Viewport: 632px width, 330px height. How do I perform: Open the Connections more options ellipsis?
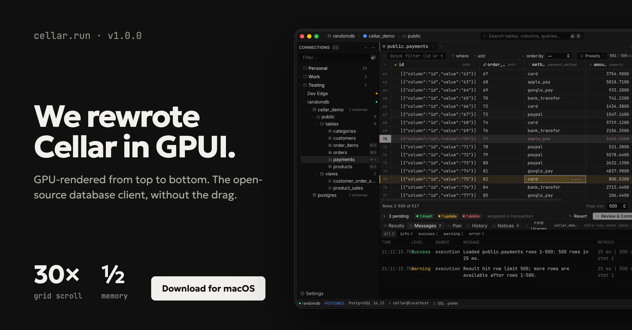click(x=373, y=47)
